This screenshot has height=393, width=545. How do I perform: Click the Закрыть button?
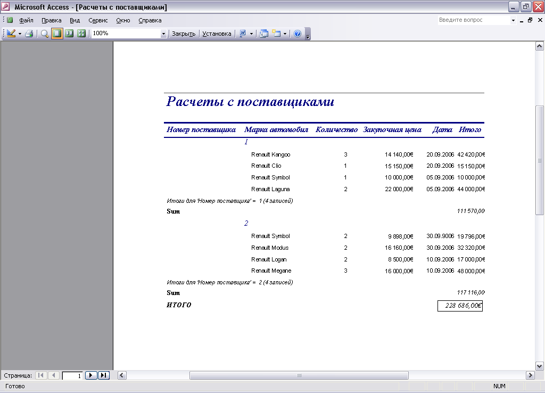click(x=184, y=34)
